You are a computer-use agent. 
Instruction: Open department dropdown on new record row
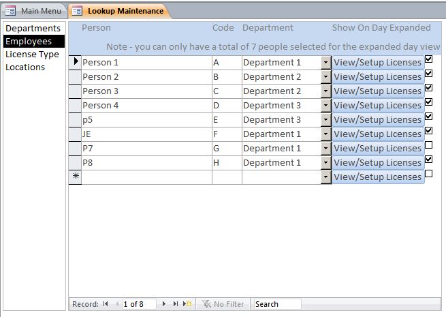click(325, 177)
